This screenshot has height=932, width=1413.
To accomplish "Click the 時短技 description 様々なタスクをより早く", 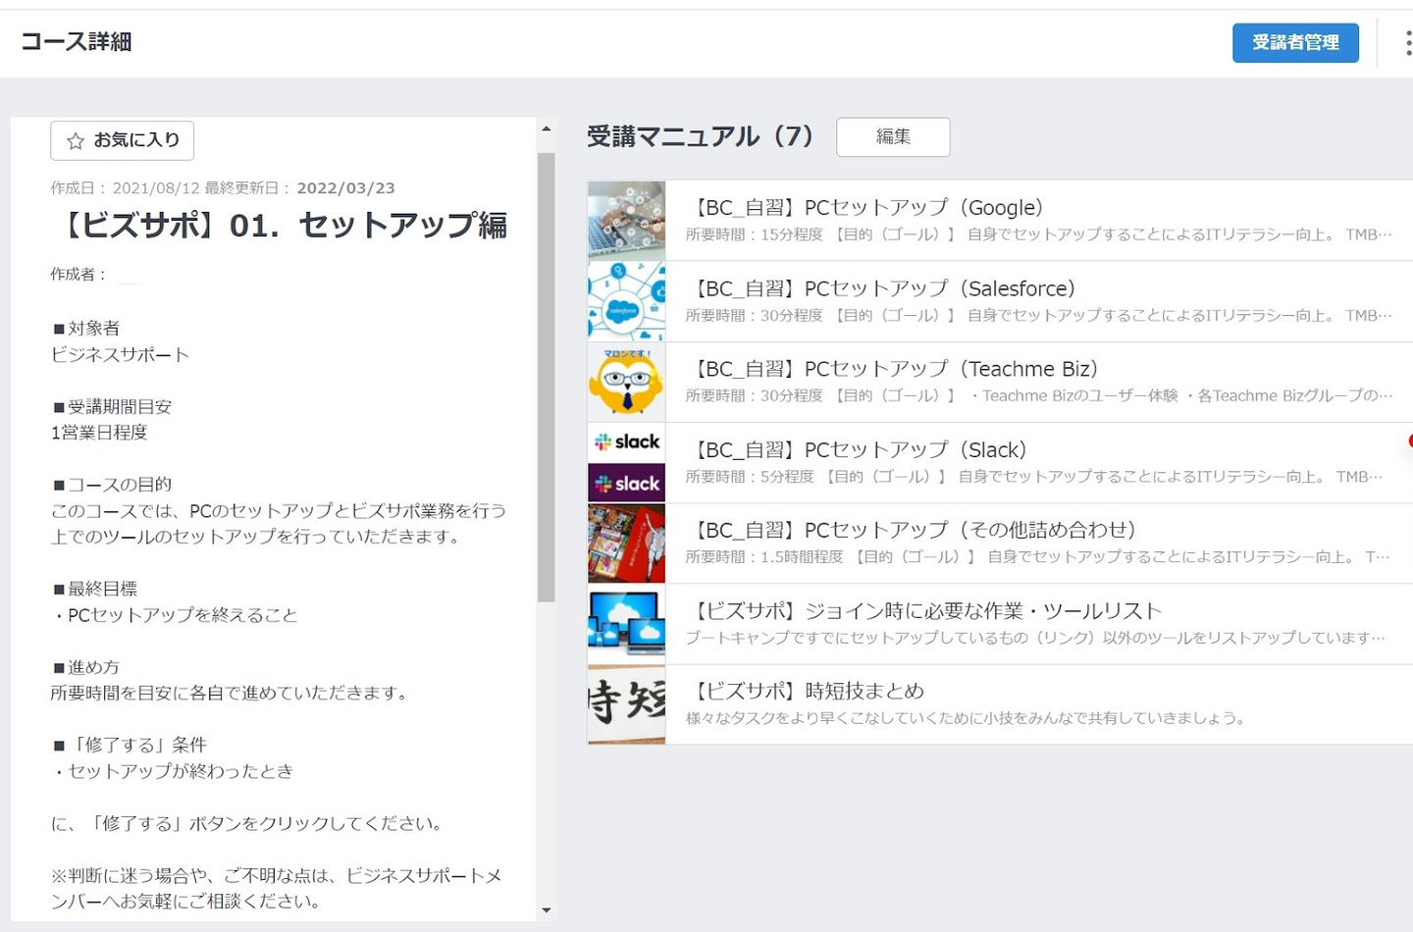I will tap(967, 718).
